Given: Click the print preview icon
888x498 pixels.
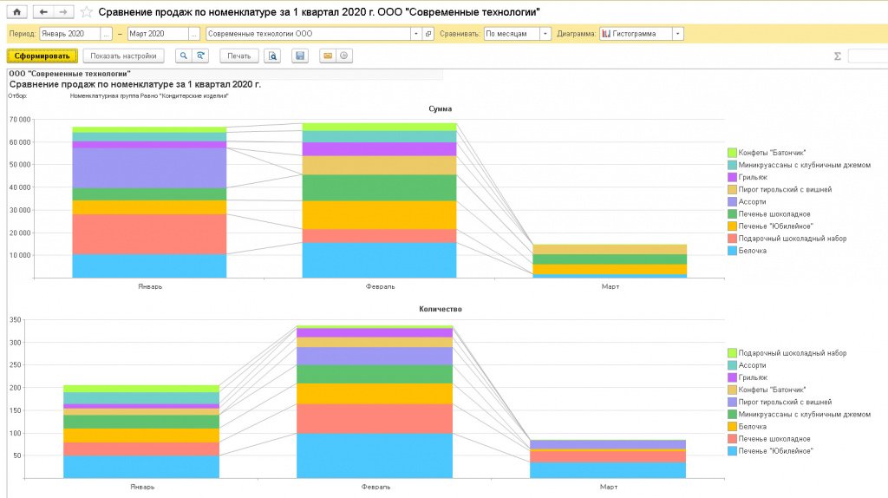Looking at the screenshot, I should (x=273, y=56).
